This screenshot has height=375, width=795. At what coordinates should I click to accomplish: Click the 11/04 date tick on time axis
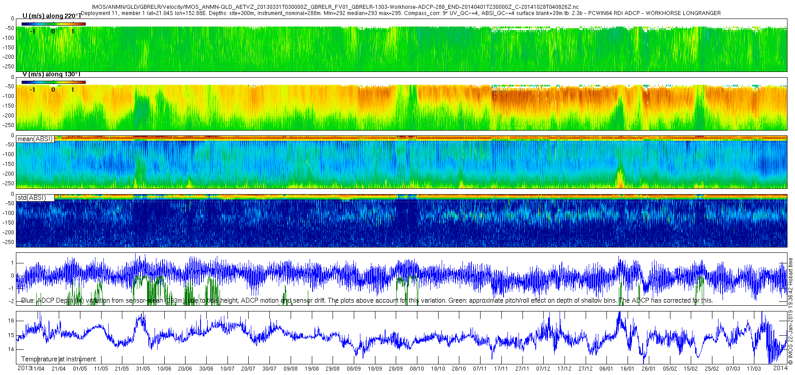click(x=38, y=369)
